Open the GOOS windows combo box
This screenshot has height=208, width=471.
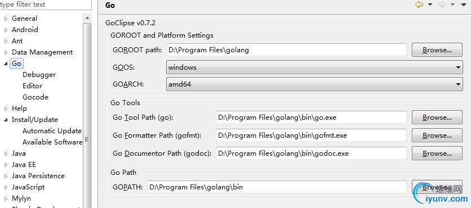314,67
